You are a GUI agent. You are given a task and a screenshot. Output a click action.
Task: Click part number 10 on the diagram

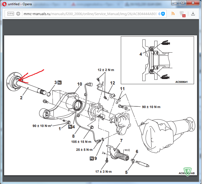click(79, 84)
